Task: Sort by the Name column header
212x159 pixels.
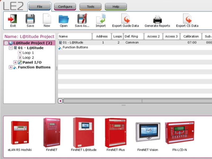Action: pos(75,36)
